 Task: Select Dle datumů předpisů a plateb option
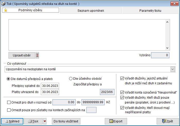point(8,79)
